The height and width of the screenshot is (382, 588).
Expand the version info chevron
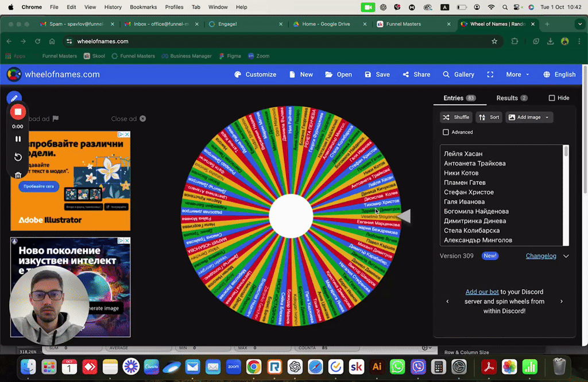(566, 256)
